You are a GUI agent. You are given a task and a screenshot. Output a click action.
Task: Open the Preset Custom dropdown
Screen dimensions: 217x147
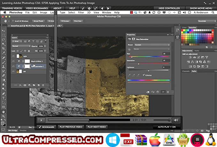pos(152,45)
